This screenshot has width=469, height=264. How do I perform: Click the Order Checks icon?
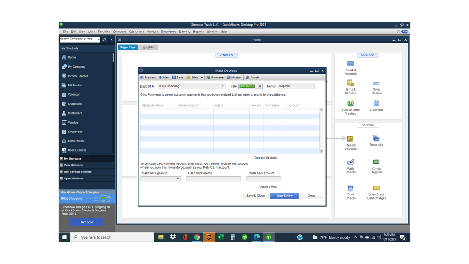point(376,84)
